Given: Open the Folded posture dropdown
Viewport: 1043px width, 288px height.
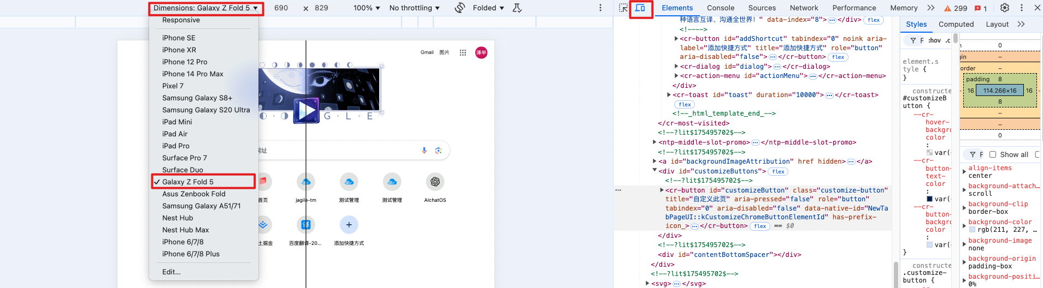Looking at the screenshot, I should pos(488,8).
